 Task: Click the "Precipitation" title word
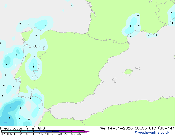pos(12,128)
